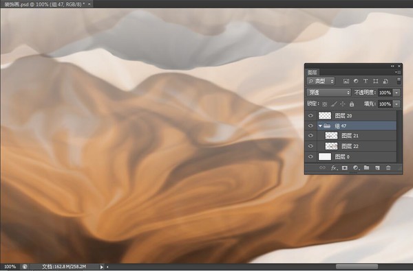Delete layer with trash icon

(388, 167)
